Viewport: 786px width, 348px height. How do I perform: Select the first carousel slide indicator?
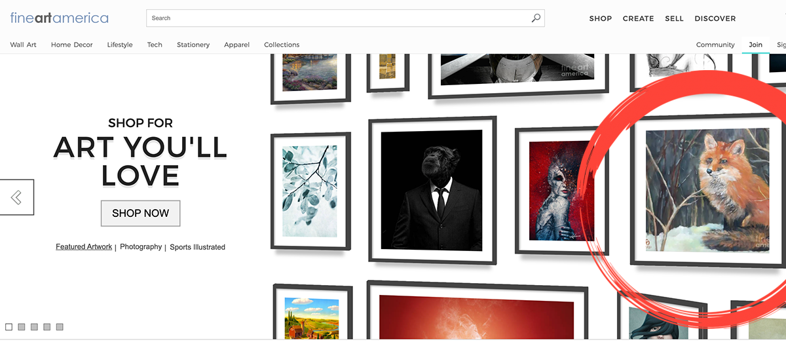coord(9,326)
